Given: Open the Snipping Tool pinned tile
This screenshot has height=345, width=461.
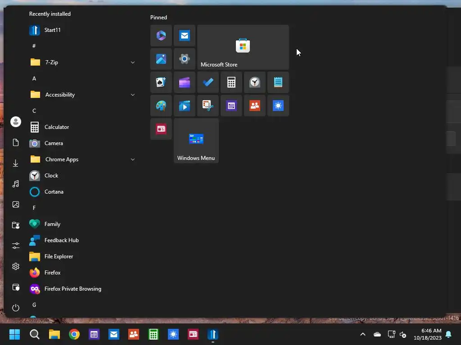Looking at the screenshot, I should [x=208, y=106].
